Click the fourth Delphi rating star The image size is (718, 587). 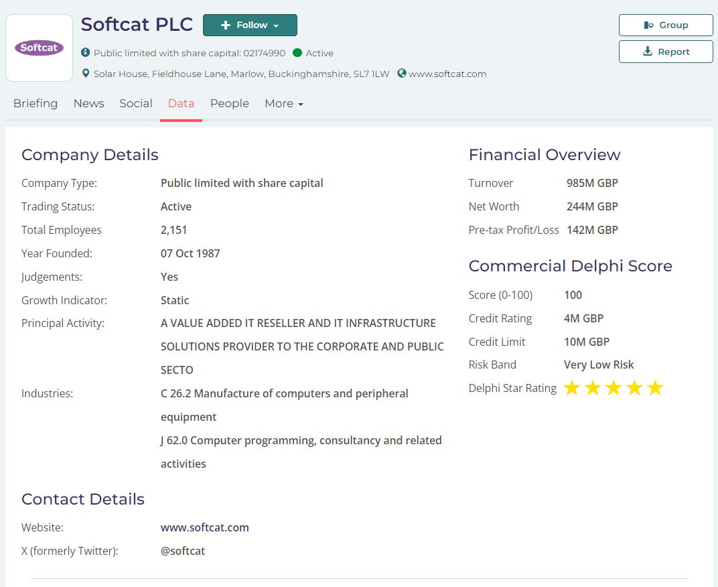click(635, 388)
